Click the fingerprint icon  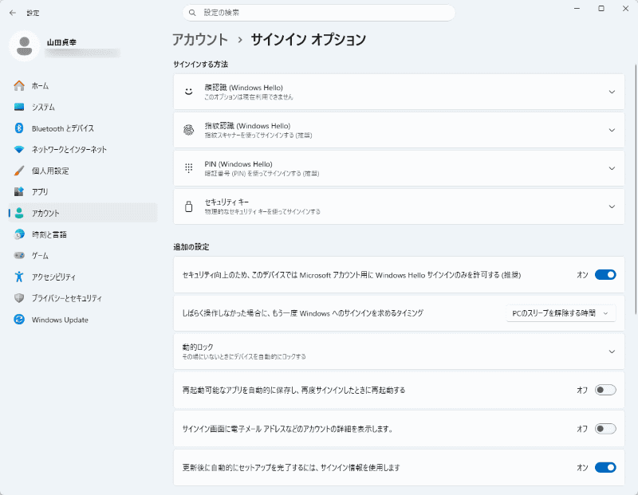[x=189, y=130]
